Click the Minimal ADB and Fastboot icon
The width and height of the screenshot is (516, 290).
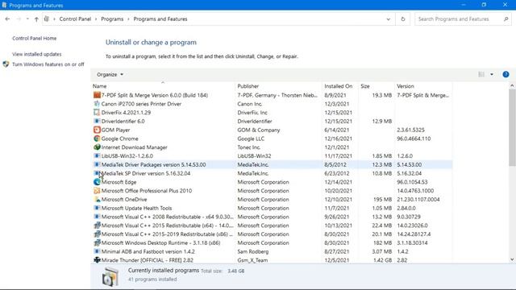pyautogui.click(x=97, y=251)
